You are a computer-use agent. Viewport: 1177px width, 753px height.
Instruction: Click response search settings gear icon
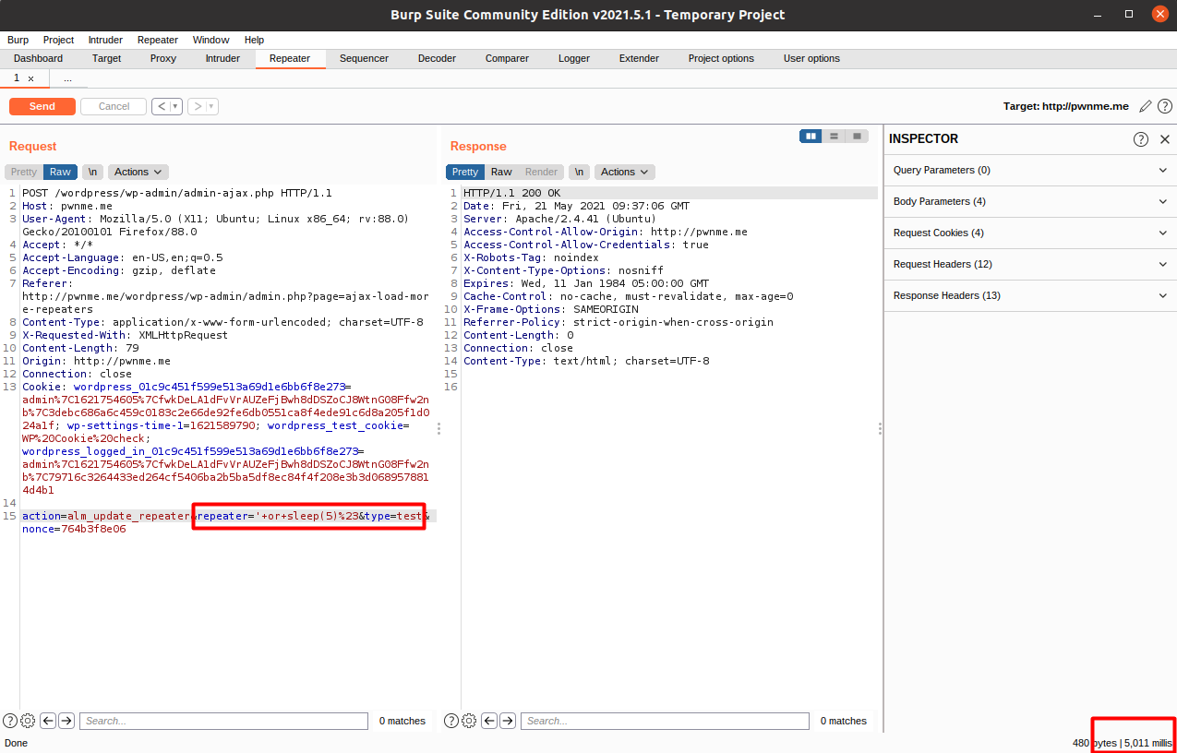pos(469,721)
